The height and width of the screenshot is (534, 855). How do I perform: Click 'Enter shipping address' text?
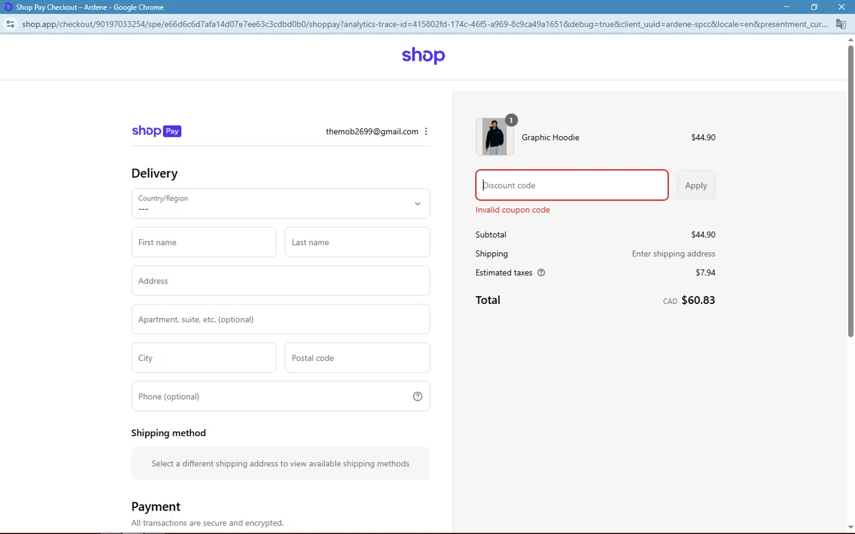673,254
